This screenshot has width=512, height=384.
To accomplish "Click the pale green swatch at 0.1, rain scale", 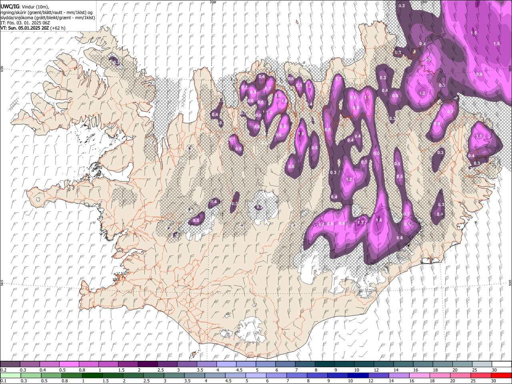I will click(10, 376).
